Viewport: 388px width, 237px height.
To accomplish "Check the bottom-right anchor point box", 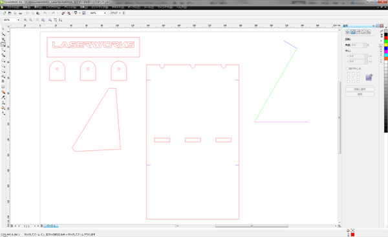I will click(x=358, y=82).
